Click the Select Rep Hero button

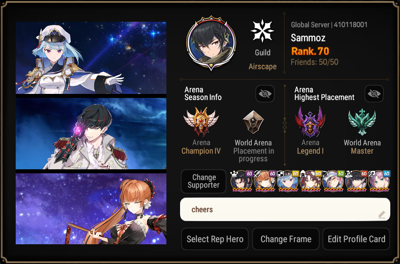(215, 239)
